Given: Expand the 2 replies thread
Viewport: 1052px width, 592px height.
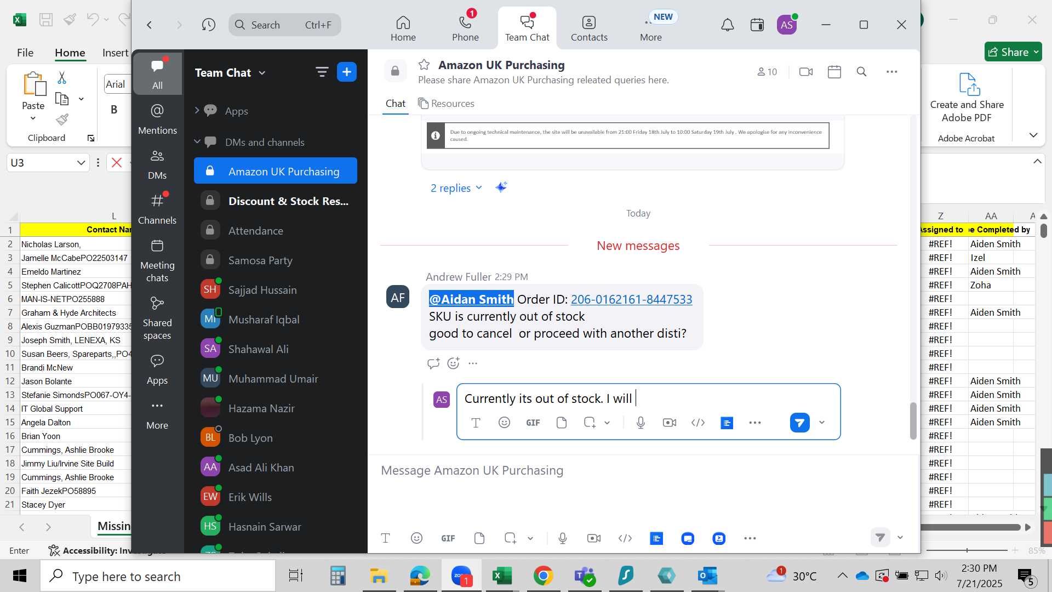Looking at the screenshot, I should pos(456,188).
